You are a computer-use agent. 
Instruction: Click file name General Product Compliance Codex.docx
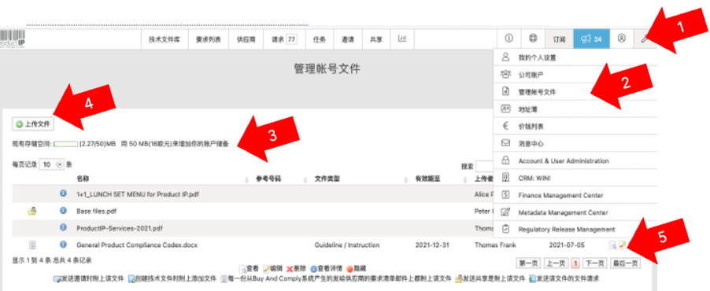click(137, 245)
